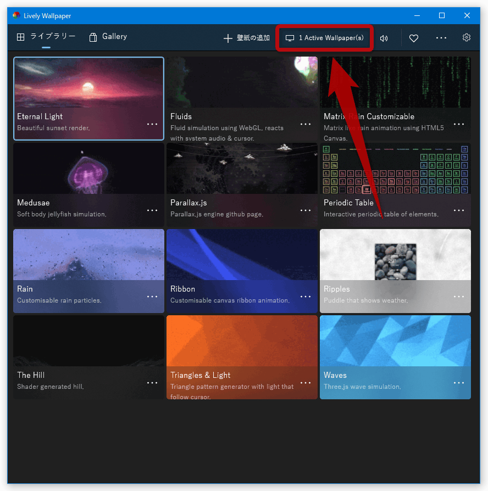This screenshot has height=491, width=488.
Task: Open Rain three-dots options
Action: (152, 297)
